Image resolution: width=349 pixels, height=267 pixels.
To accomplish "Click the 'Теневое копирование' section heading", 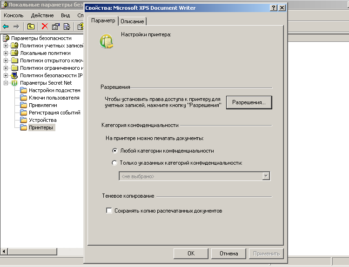I will point(128,196).
